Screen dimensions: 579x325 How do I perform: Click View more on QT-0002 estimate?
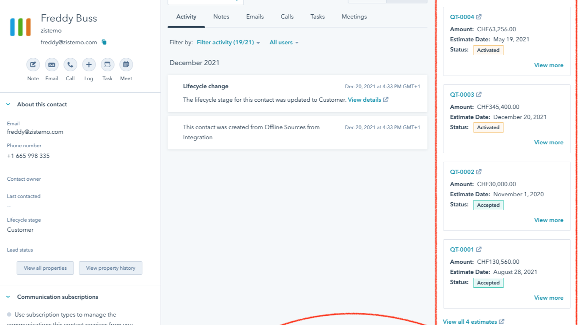pos(549,220)
